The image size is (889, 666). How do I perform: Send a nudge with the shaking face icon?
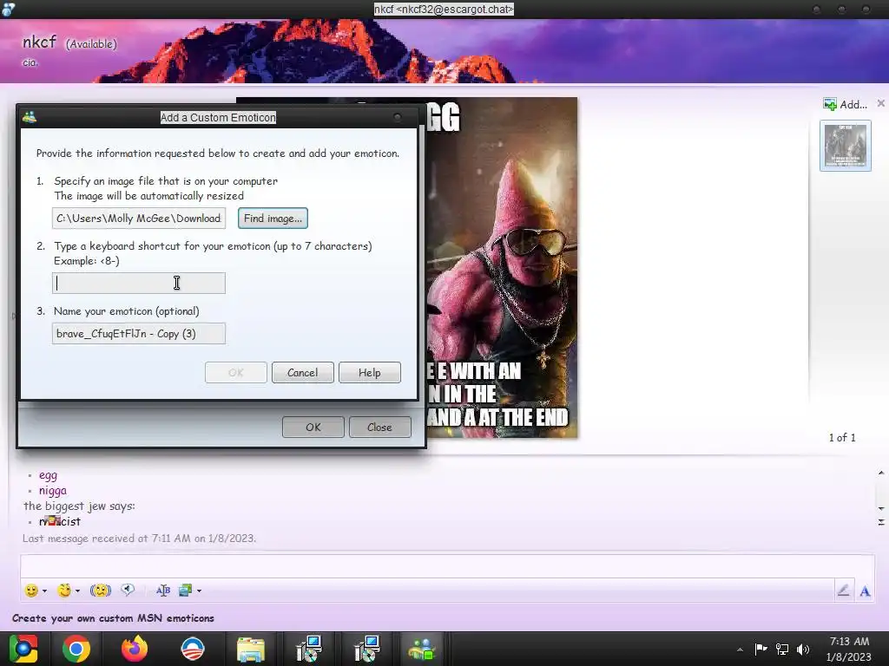click(101, 591)
